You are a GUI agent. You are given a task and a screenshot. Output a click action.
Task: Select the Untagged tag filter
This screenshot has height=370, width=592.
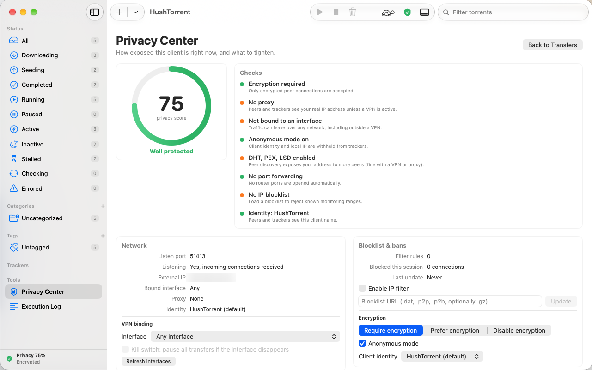click(54, 248)
